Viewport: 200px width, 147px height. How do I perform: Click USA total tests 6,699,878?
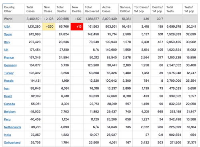pyautogui.click(x=174, y=26)
